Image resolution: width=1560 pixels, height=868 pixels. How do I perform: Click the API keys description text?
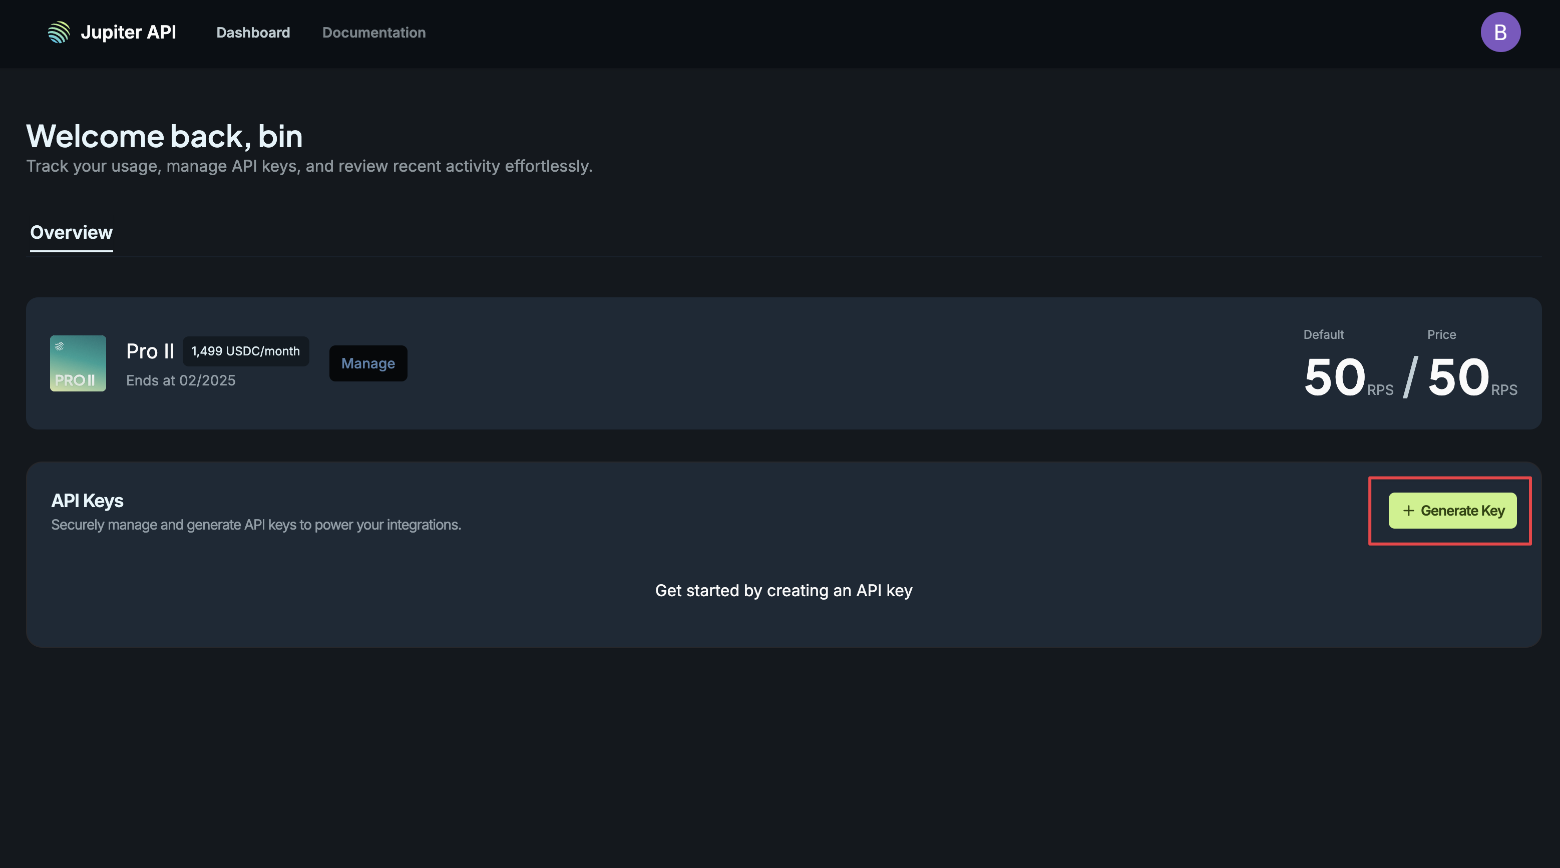255,525
